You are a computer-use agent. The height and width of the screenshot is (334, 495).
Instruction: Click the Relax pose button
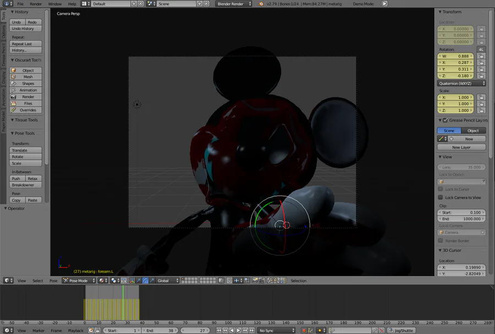pyautogui.click(x=33, y=179)
